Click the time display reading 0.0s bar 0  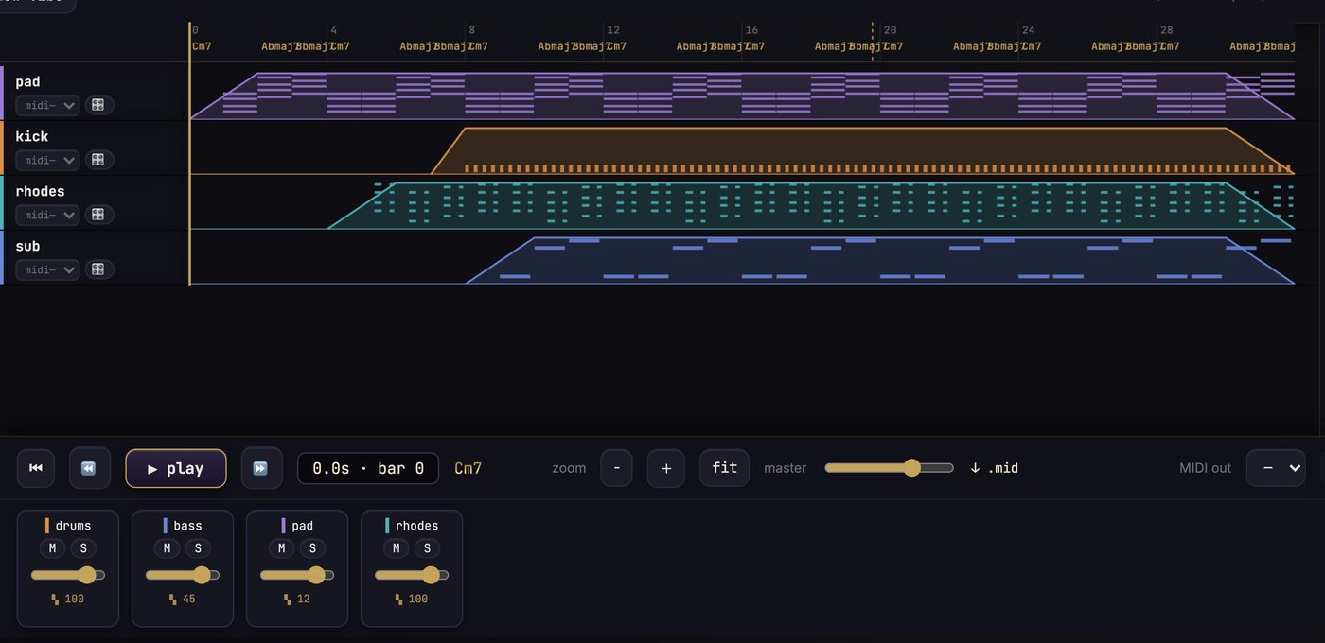tap(368, 468)
